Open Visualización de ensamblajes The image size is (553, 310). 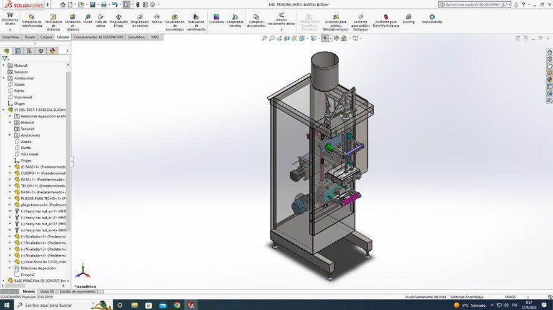coord(175,22)
